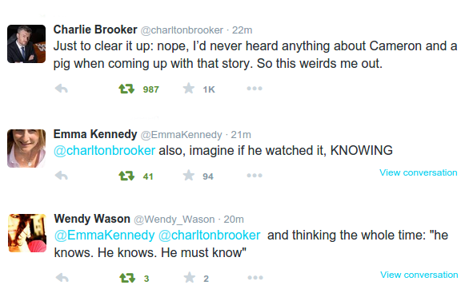This screenshot has width=465, height=293.
Task: Open Charlie Brooker's profile picture
Action: (26, 44)
